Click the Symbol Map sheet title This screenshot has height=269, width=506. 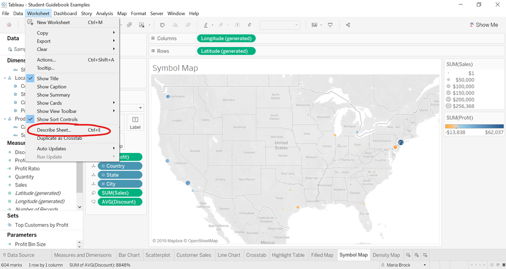pos(175,68)
